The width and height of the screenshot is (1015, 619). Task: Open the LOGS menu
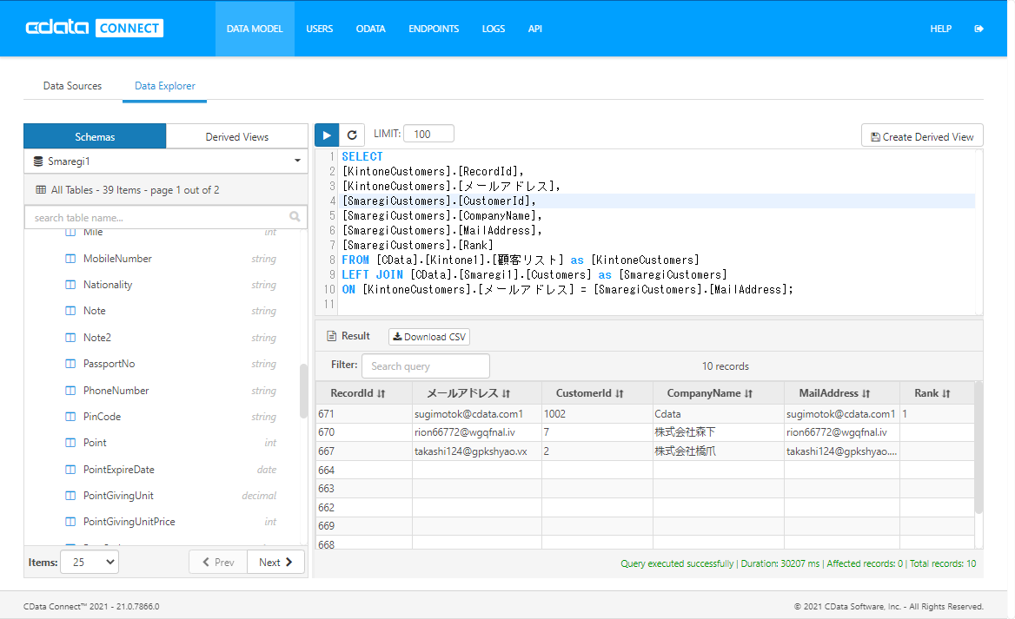tap(494, 29)
